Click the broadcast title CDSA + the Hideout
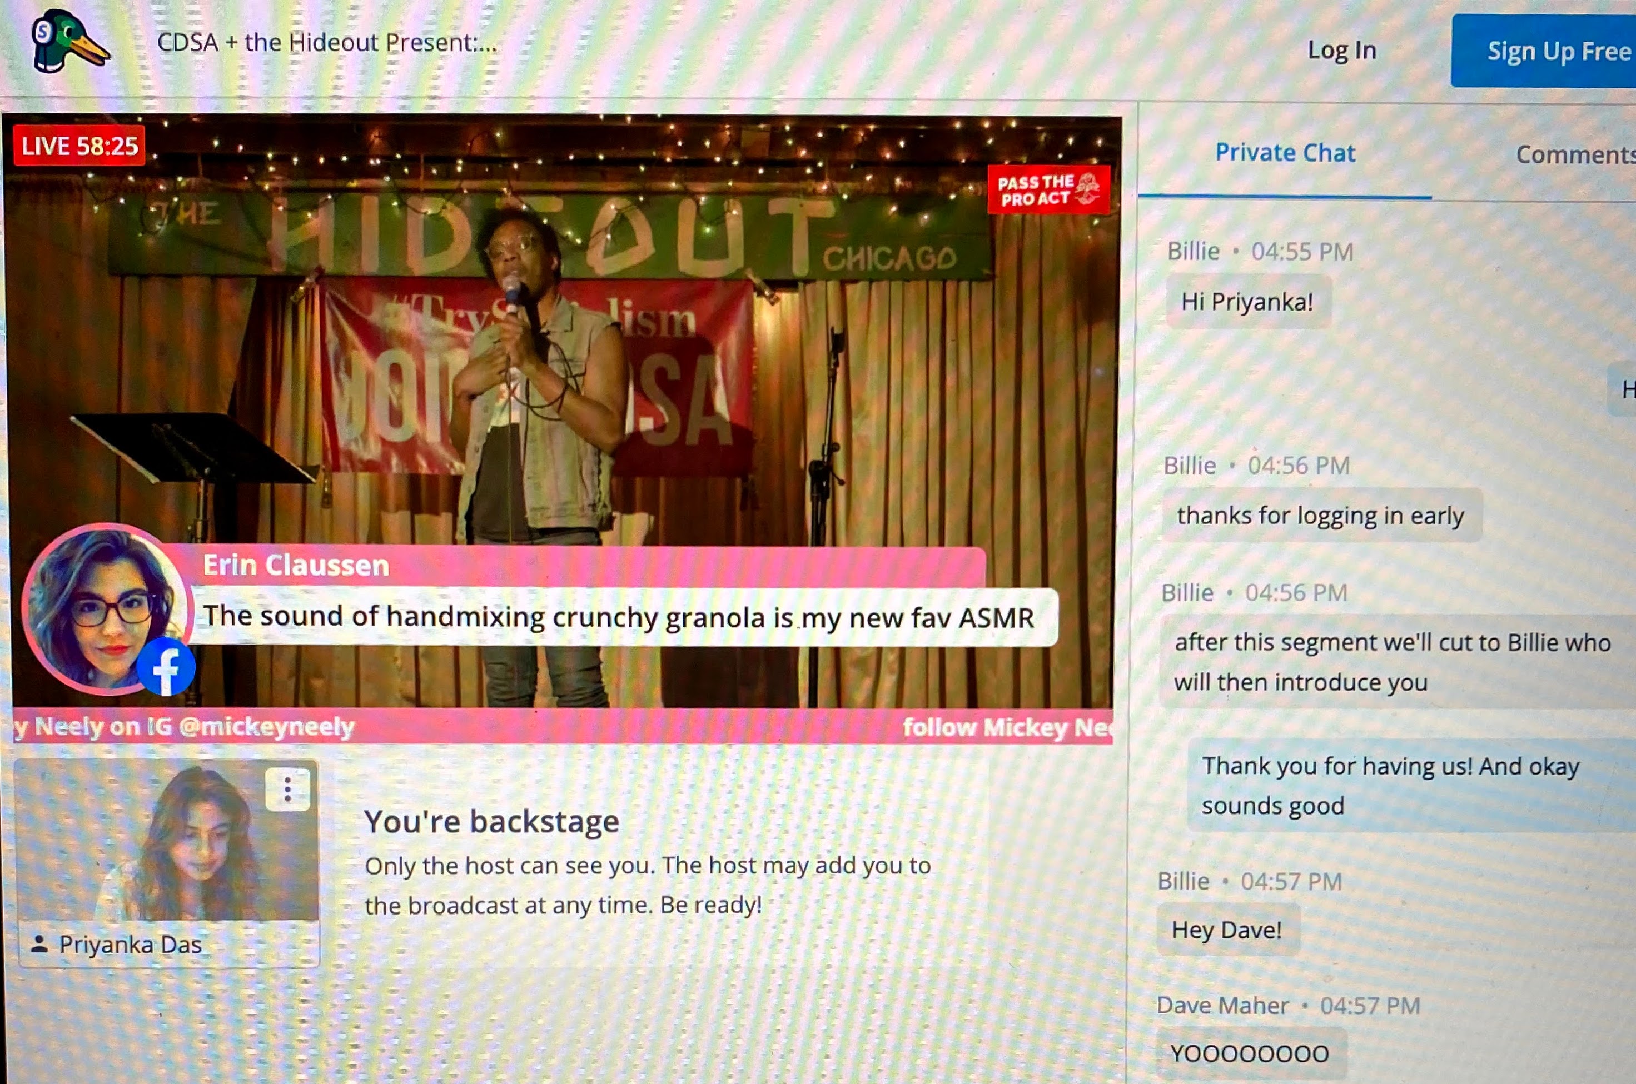This screenshot has height=1084, width=1636. tap(326, 43)
